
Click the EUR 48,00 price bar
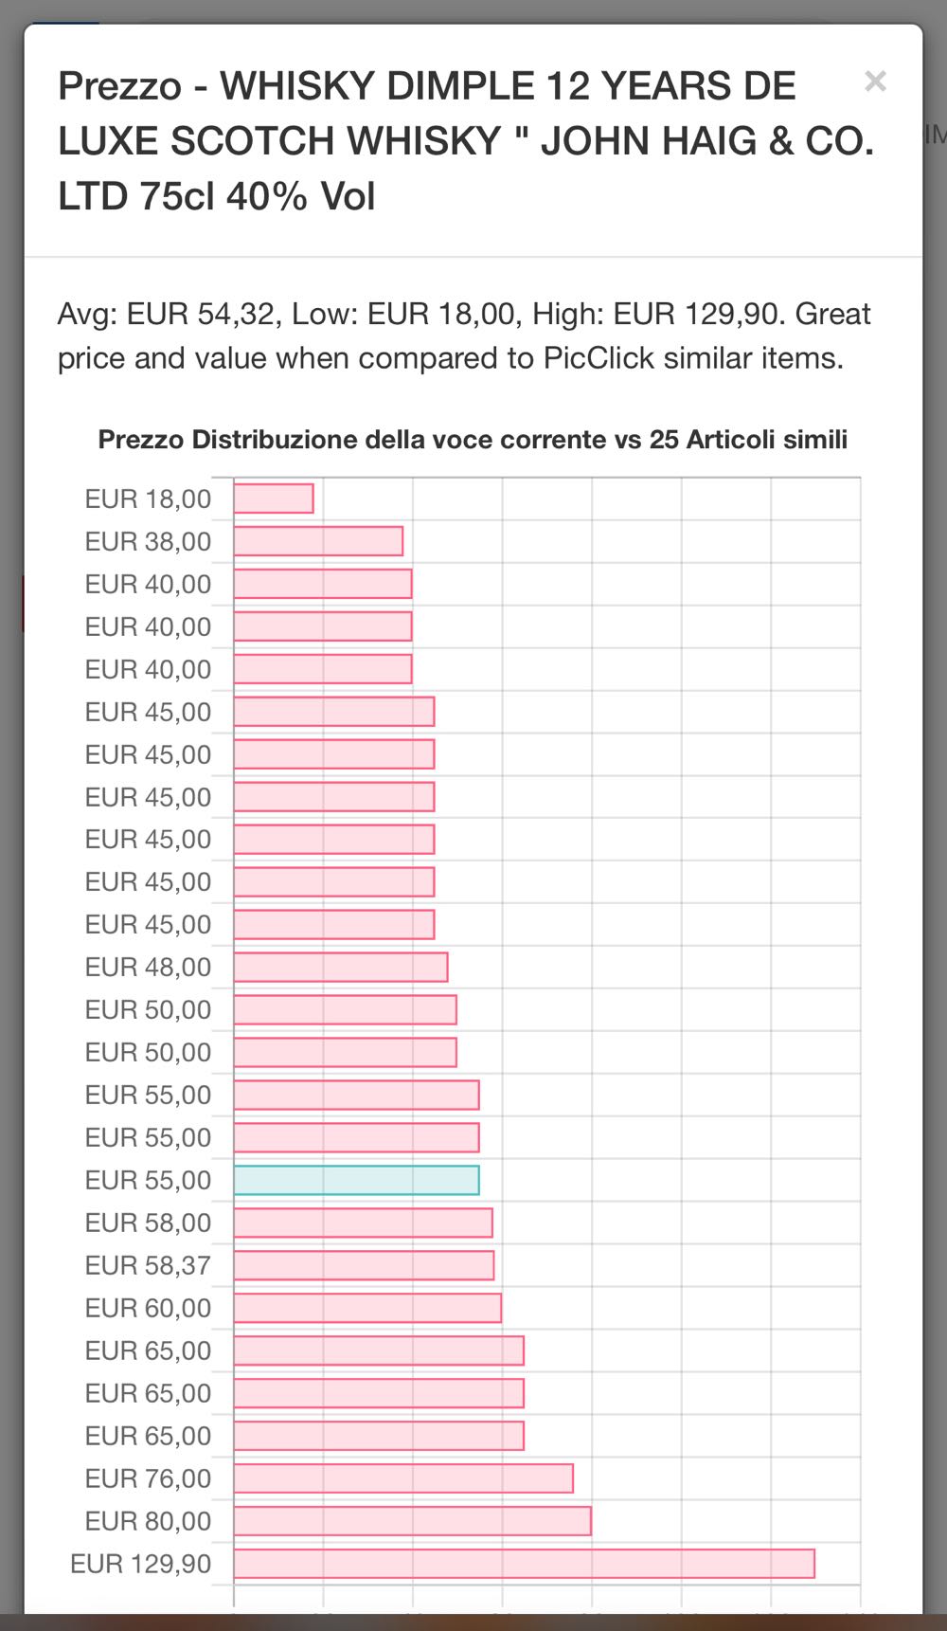pyautogui.click(x=341, y=967)
